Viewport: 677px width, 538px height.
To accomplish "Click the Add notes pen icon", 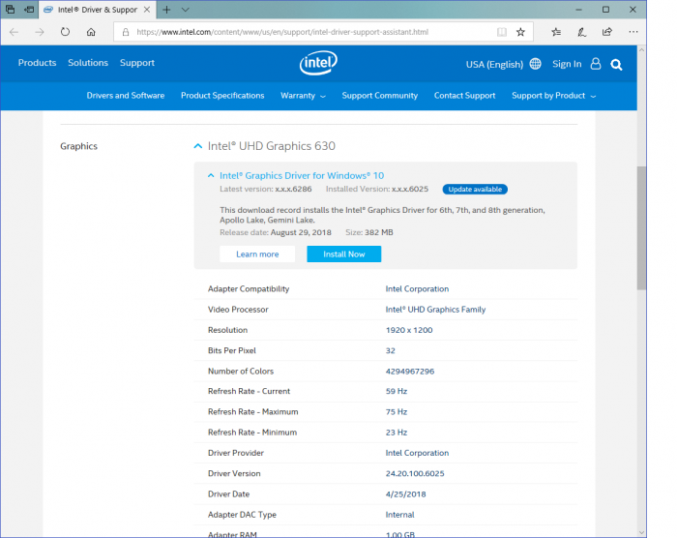I will 581,32.
